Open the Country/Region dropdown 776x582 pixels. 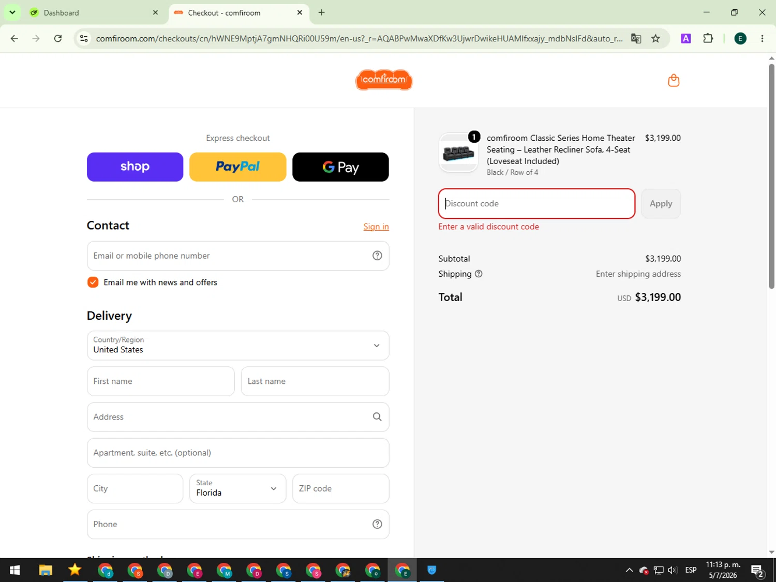238,346
